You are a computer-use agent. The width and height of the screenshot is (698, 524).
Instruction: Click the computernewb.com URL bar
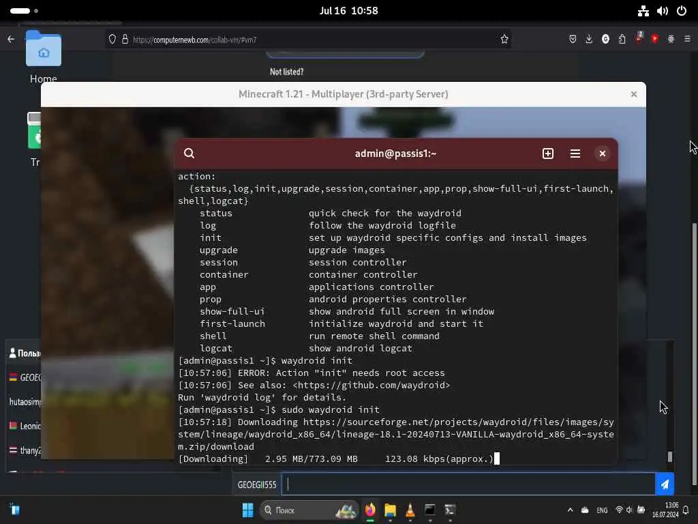pyautogui.click(x=307, y=40)
